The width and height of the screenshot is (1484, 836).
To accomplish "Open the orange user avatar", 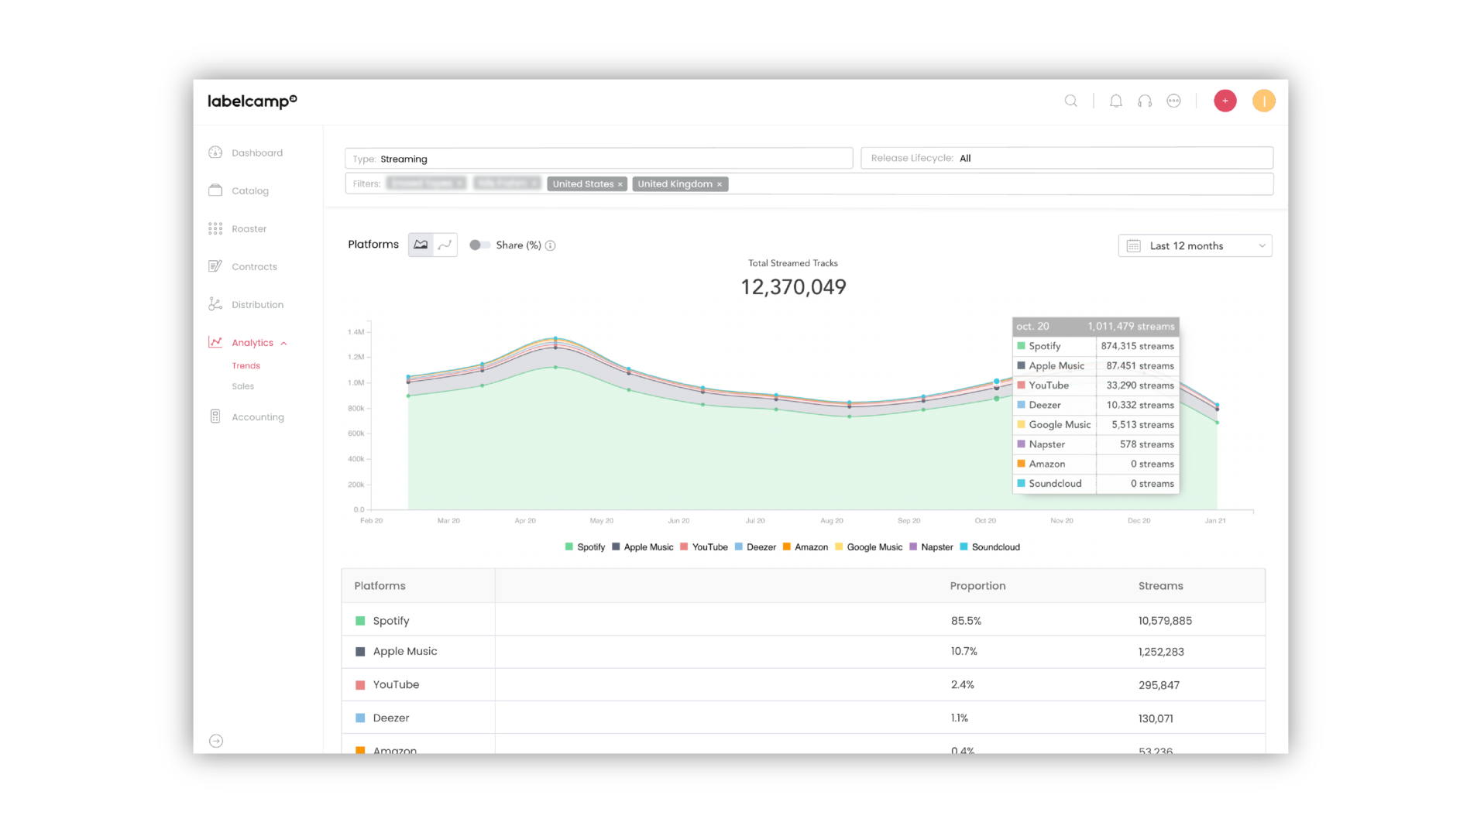I will pos(1263,101).
